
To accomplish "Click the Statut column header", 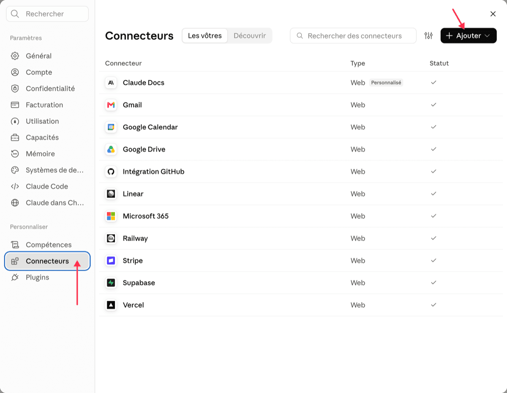I will (439, 63).
